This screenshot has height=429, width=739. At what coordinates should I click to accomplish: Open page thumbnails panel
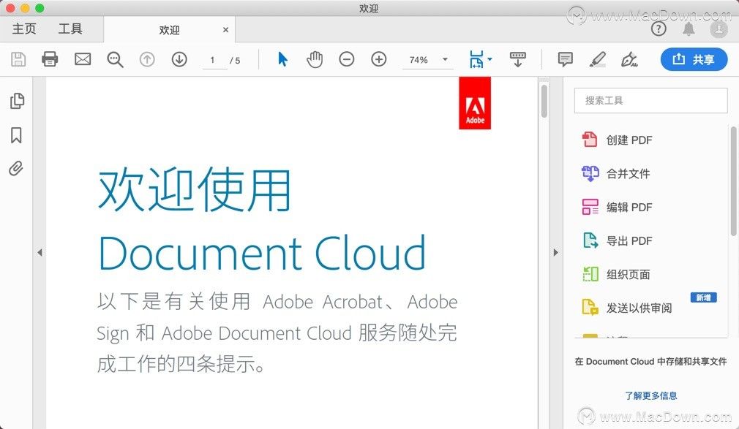(x=17, y=101)
